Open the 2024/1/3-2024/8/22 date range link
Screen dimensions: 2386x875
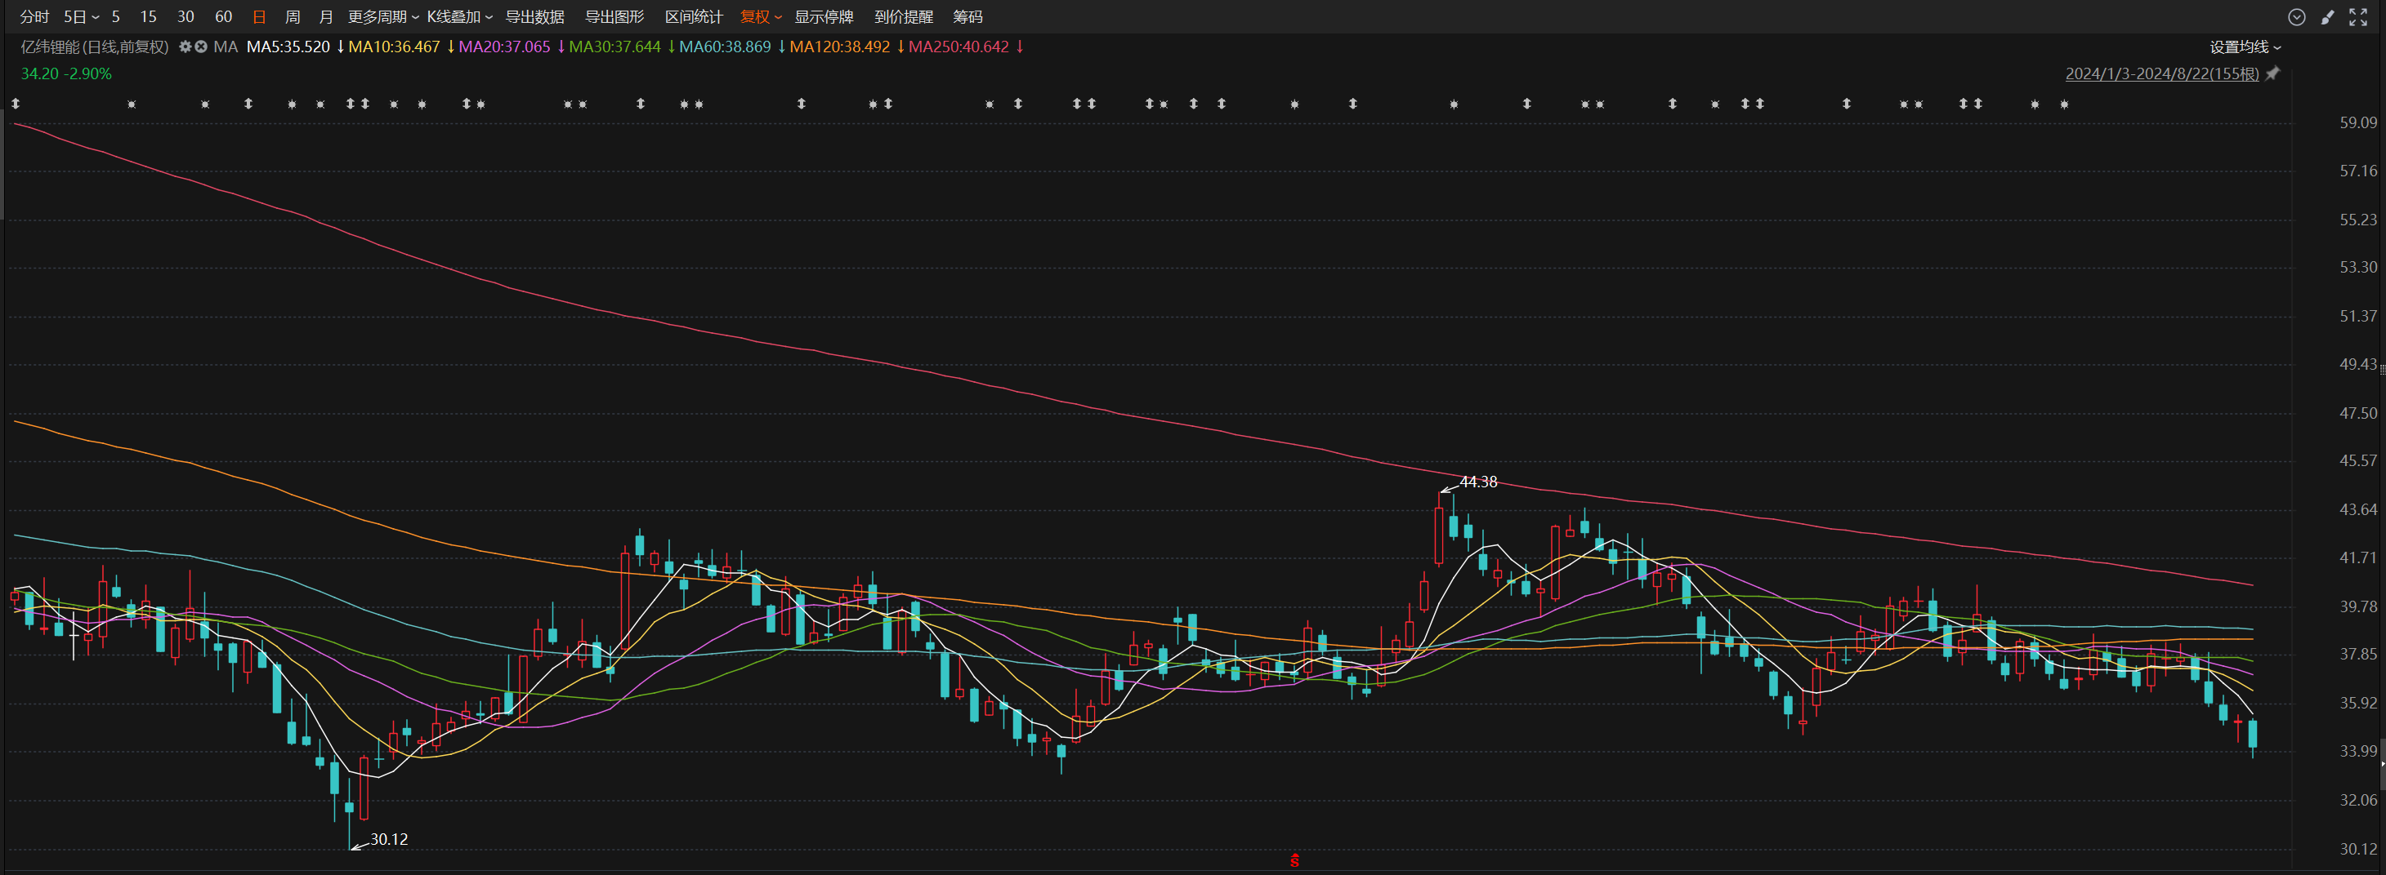pos(2161,74)
